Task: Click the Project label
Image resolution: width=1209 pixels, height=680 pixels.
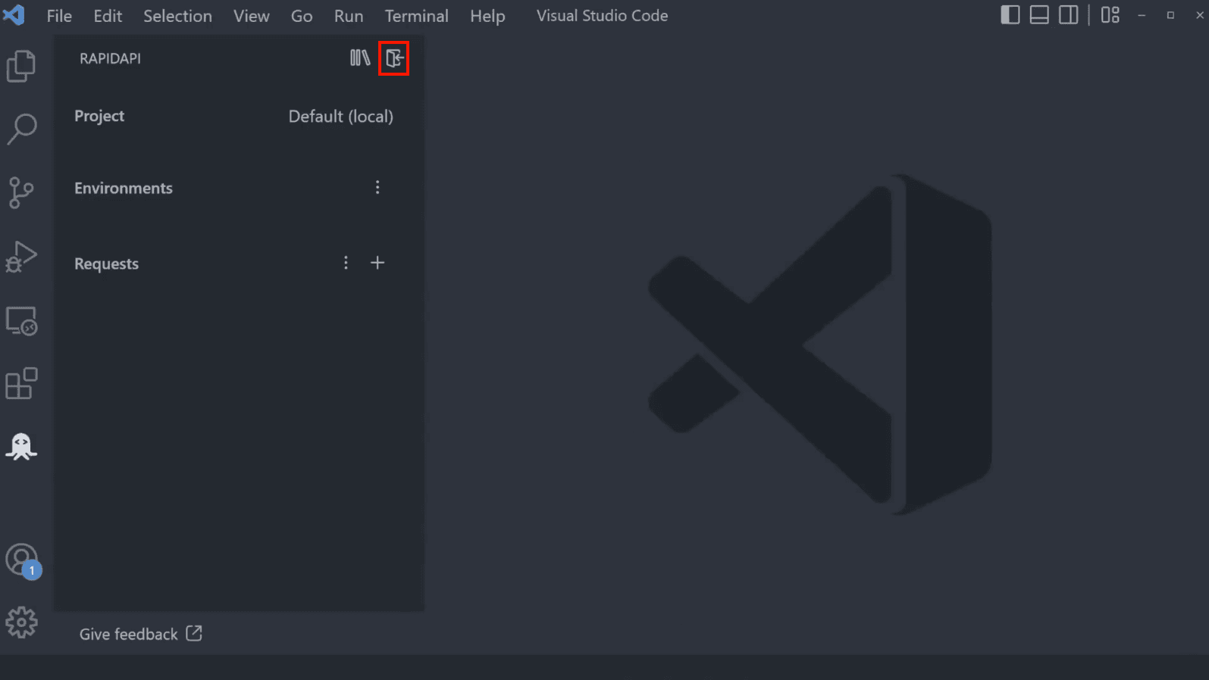Action: (99, 116)
